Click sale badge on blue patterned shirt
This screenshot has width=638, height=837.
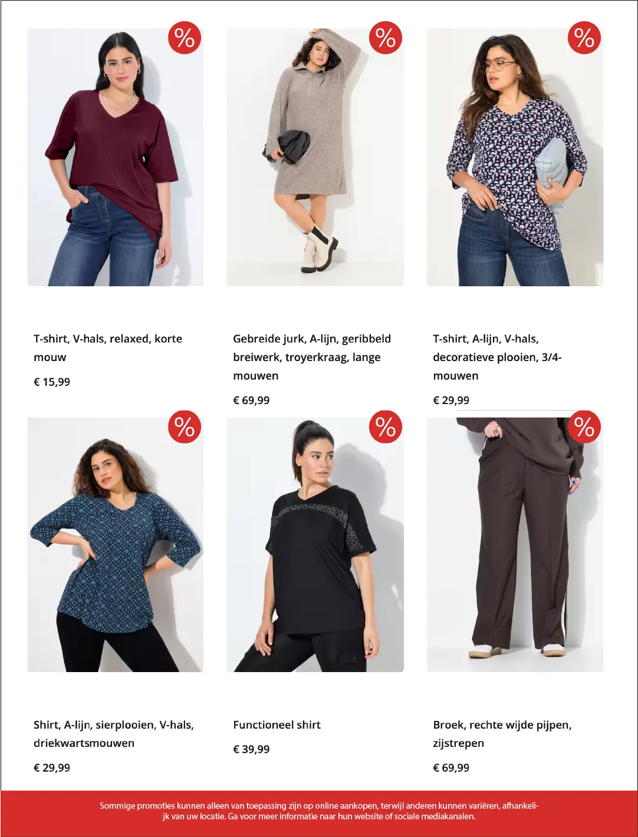point(185,427)
